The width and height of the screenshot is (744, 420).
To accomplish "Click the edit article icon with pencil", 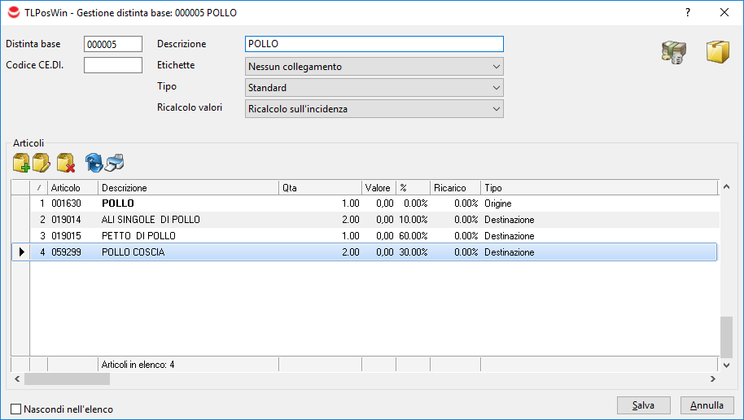I will [42, 163].
